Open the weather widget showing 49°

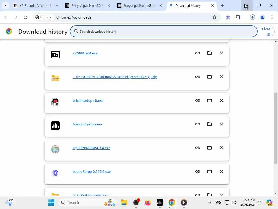pos(9,202)
